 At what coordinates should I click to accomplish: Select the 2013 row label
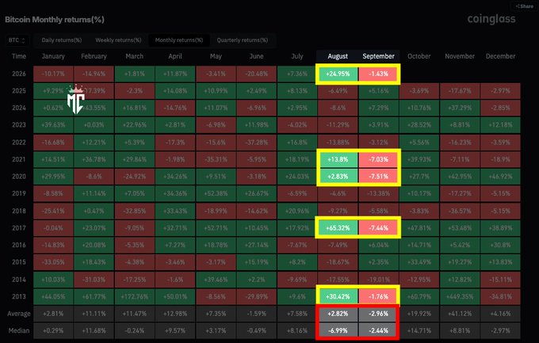point(19,296)
